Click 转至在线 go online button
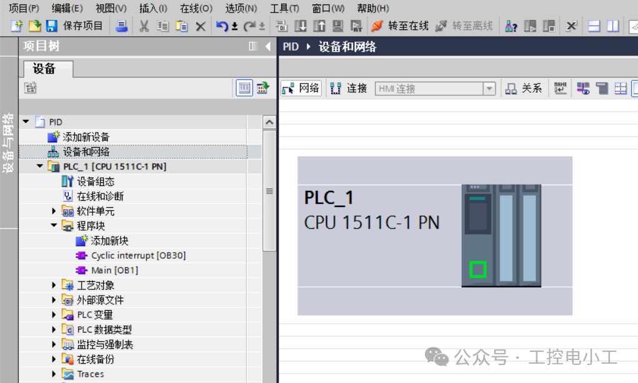 400,26
